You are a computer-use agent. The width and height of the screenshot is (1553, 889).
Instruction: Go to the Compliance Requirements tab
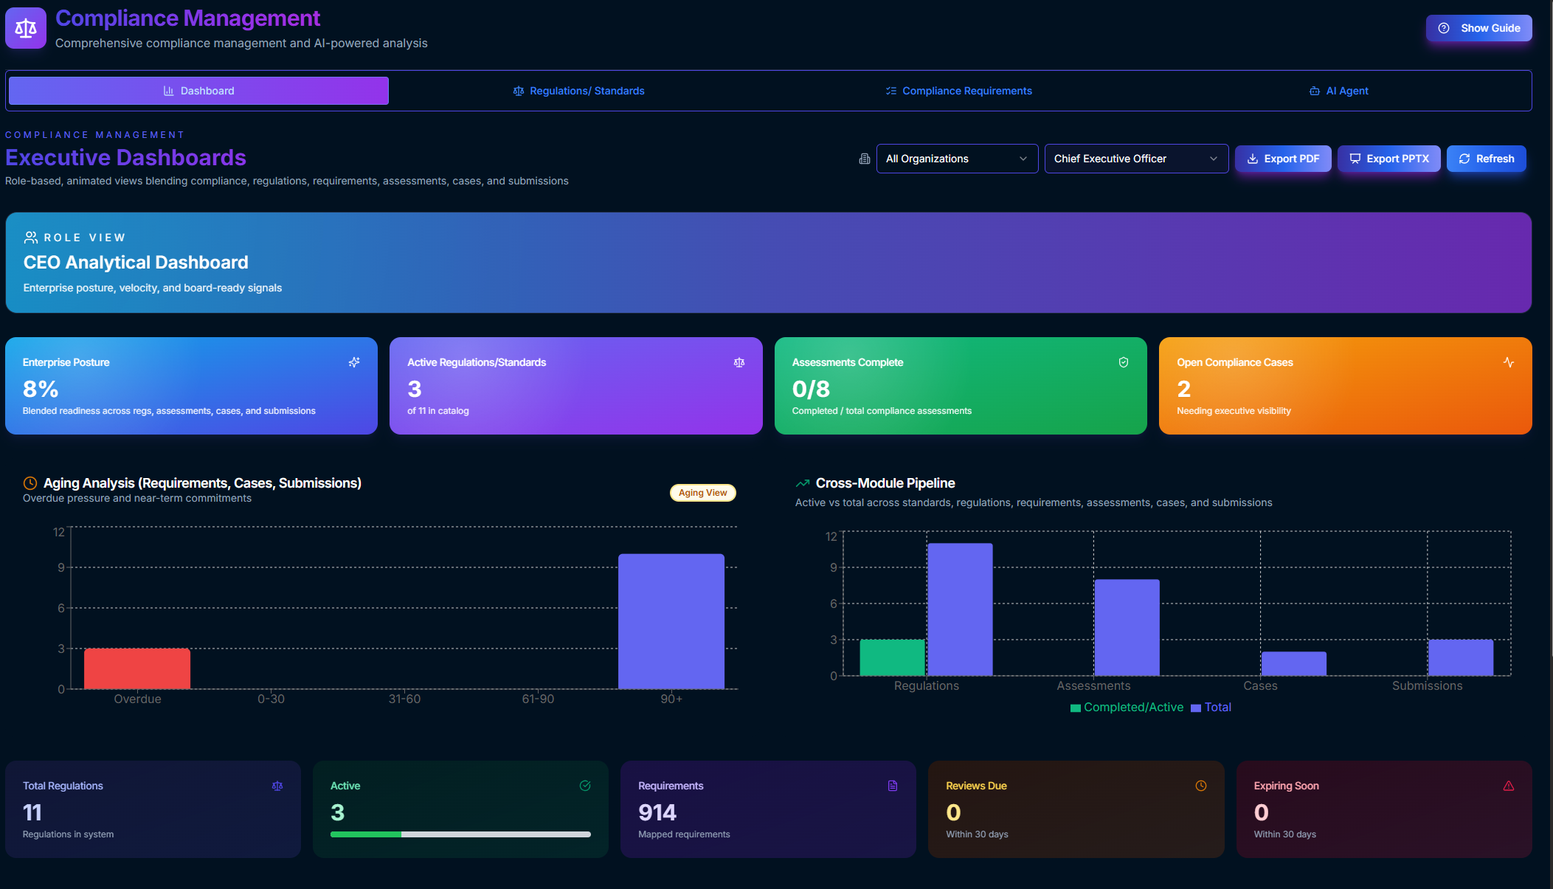pos(959,91)
